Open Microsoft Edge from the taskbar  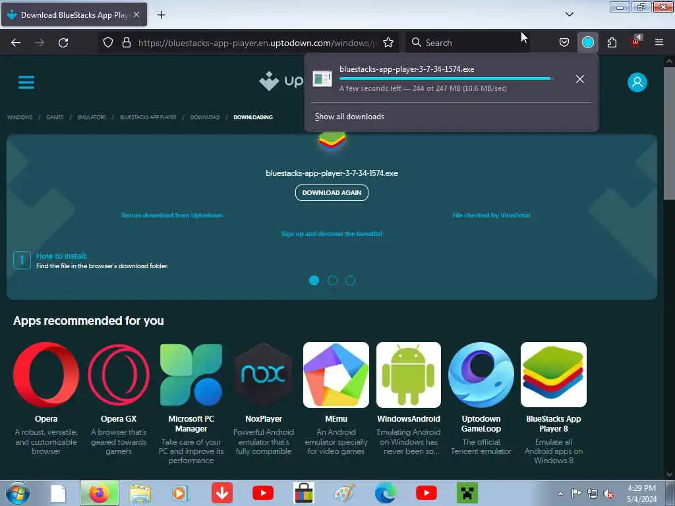pyautogui.click(x=385, y=493)
